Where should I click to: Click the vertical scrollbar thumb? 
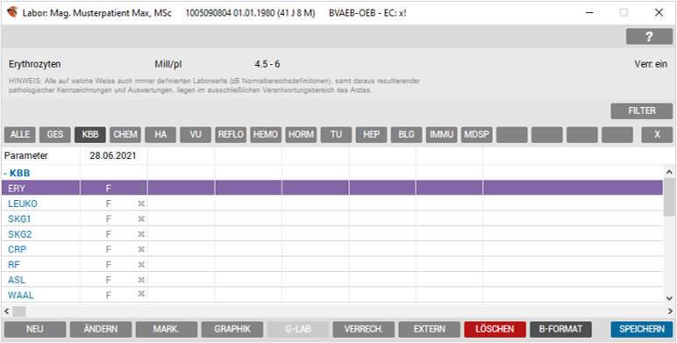click(669, 197)
